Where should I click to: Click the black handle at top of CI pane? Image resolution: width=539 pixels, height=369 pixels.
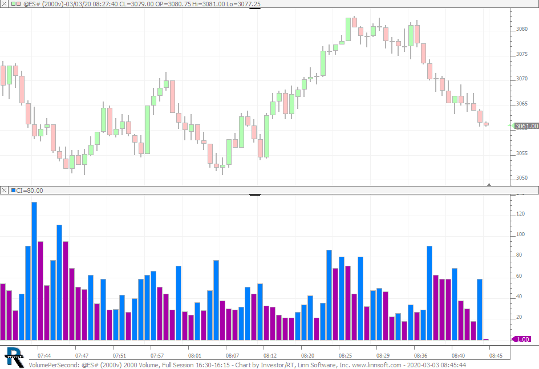tap(255, 194)
